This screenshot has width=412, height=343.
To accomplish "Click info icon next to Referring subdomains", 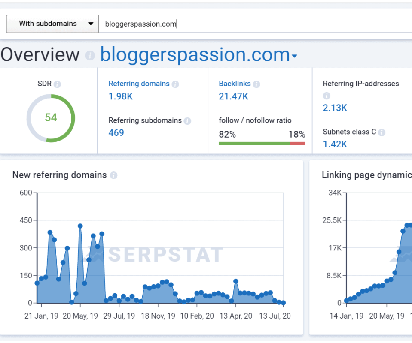I will pos(187,121).
